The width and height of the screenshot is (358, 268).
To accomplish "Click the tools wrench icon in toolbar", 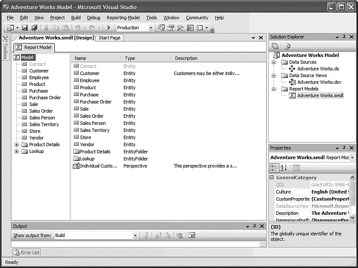I will click(180, 28).
